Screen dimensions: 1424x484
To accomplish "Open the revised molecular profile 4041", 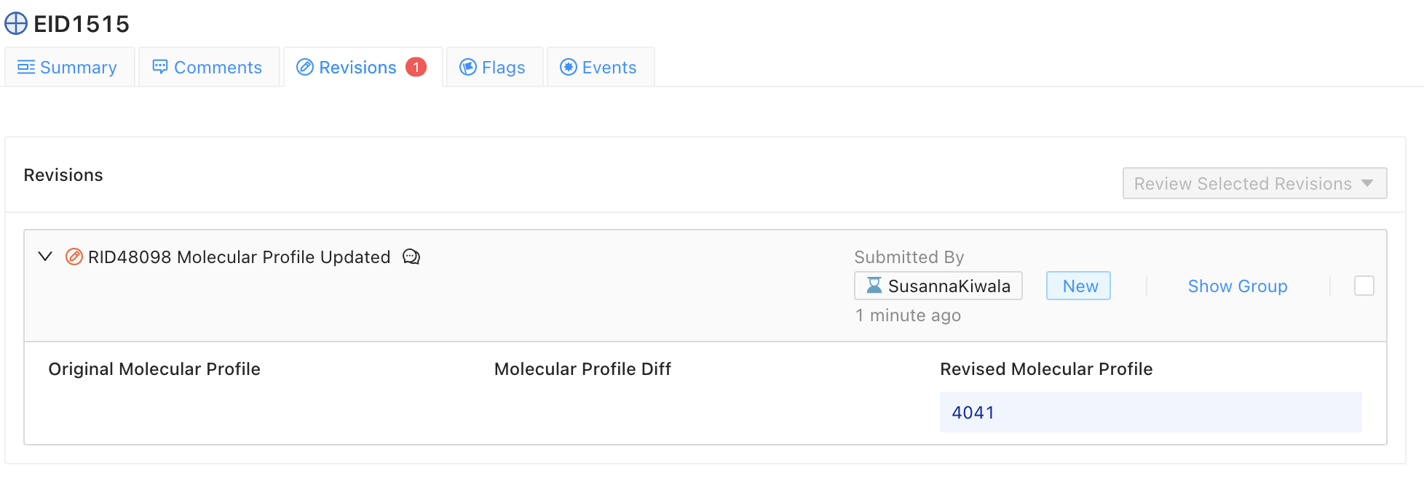I will (x=973, y=412).
